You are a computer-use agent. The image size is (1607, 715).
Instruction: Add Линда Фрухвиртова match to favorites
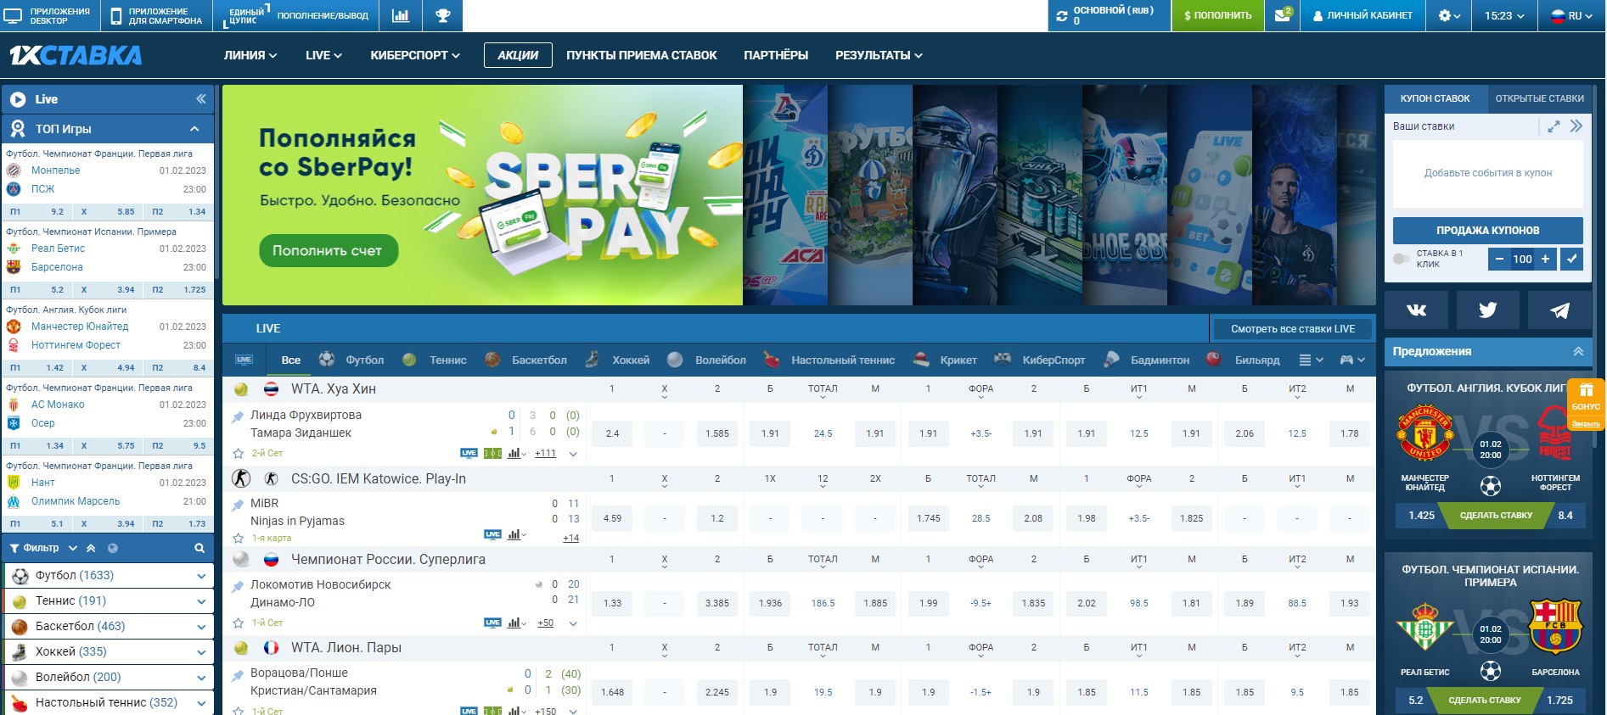coord(239,454)
